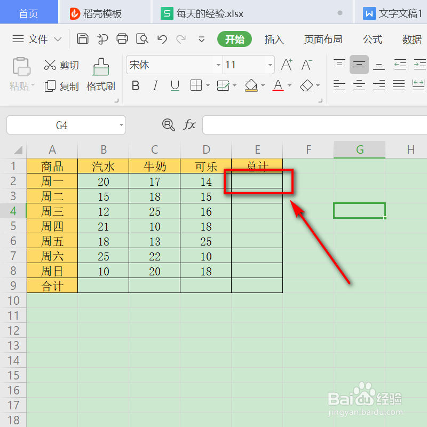This screenshot has height=427, width=427.
Task: Expand the border style dropdown
Action: (x=207, y=85)
